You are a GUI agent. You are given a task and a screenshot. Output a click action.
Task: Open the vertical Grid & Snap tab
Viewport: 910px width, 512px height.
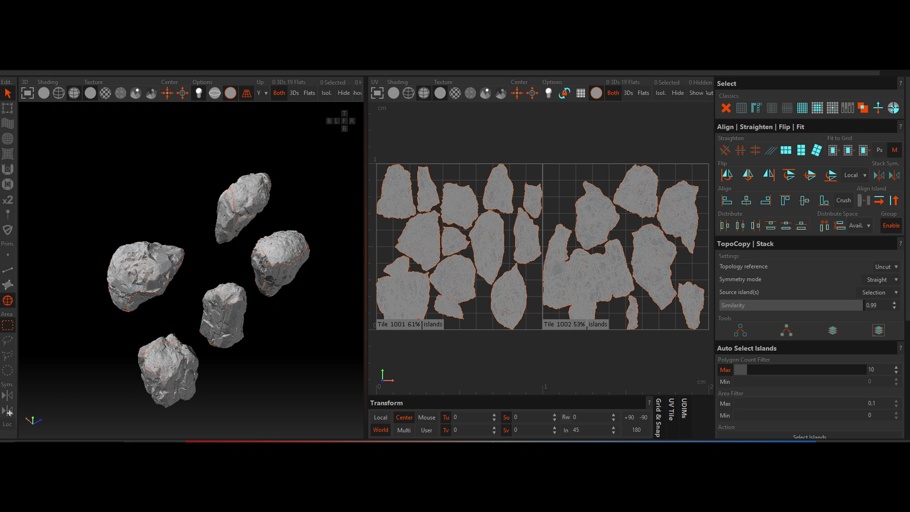coord(658,417)
